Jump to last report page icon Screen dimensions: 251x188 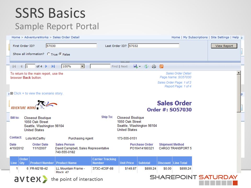(x=53, y=66)
